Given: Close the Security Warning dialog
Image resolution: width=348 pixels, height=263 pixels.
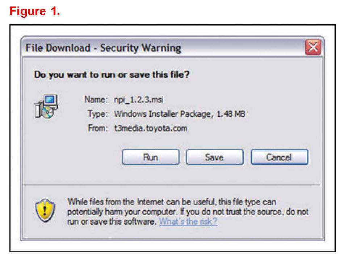Looking at the screenshot, I should (x=313, y=48).
